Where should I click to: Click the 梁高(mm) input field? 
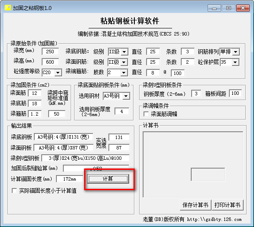[50, 62]
